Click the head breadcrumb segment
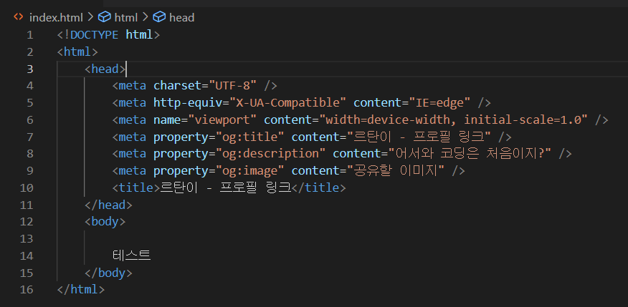This screenshot has width=628, height=307. pos(181,18)
